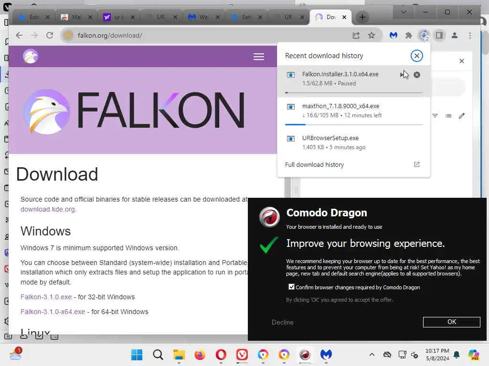Open the clock showing 10:17 PM
The height and width of the screenshot is (366, 489).
pos(437,355)
